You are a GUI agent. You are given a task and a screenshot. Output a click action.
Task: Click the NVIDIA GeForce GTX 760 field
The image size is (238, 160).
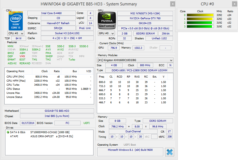pyautogui.click(x=145, y=18)
